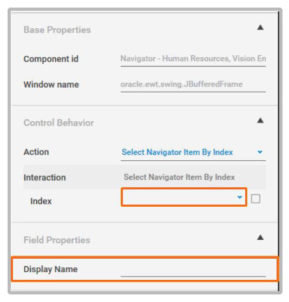The width and height of the screenshot is (289, 302).
Task: Click the Index label
Action: (x=41, y=201)
